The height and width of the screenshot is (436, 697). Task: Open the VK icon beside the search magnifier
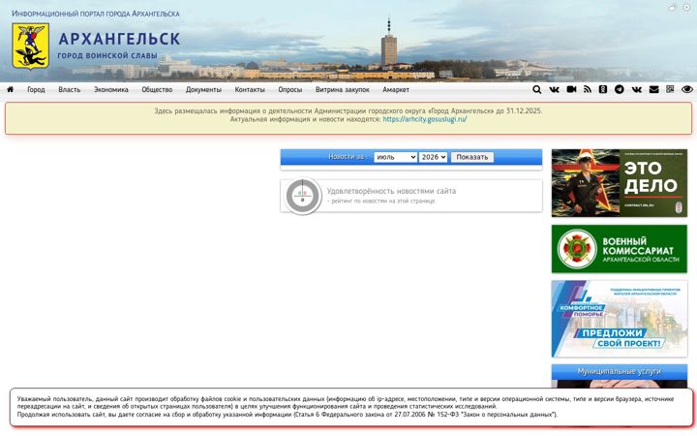click(554, 90)
